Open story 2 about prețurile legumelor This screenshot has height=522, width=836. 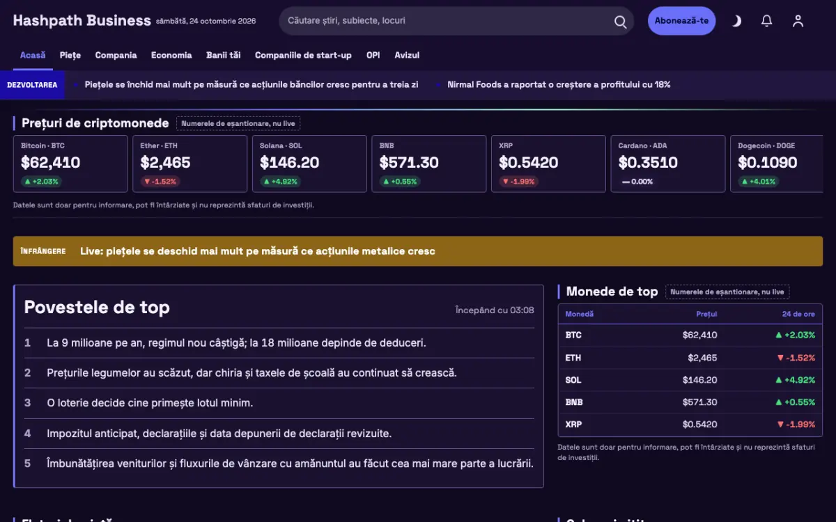coord(279,373)
